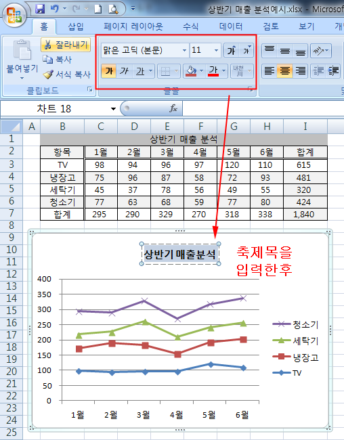This screenshot has height=440, width=344.
Task: Click the 복사 copy button
Action: [58, 60]
